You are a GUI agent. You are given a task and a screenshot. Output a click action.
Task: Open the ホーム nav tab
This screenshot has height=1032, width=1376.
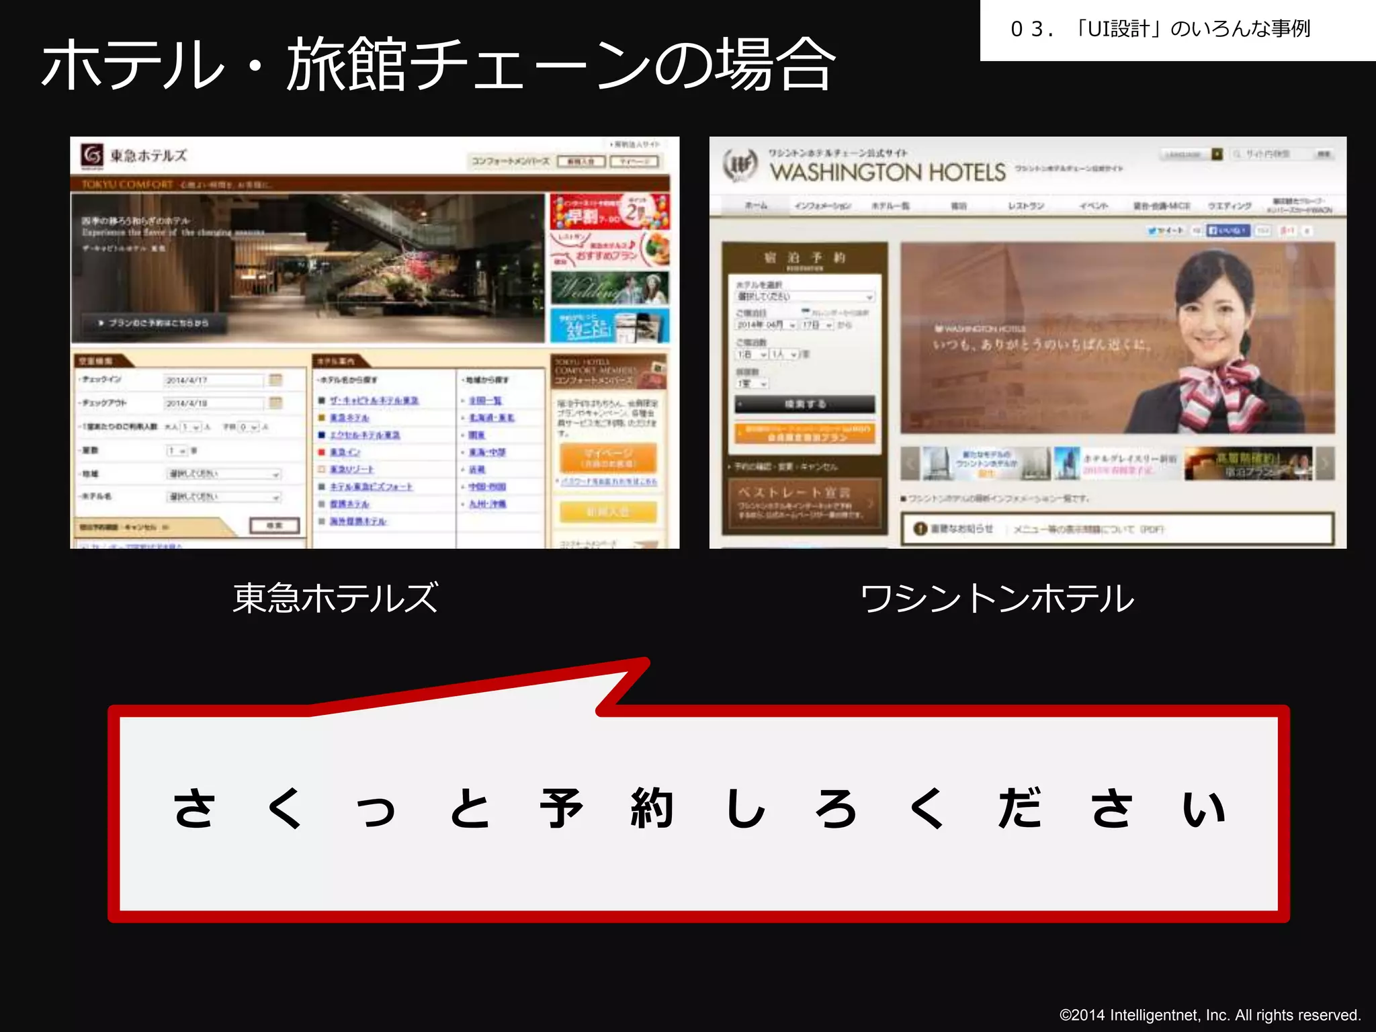pos(756,206)
